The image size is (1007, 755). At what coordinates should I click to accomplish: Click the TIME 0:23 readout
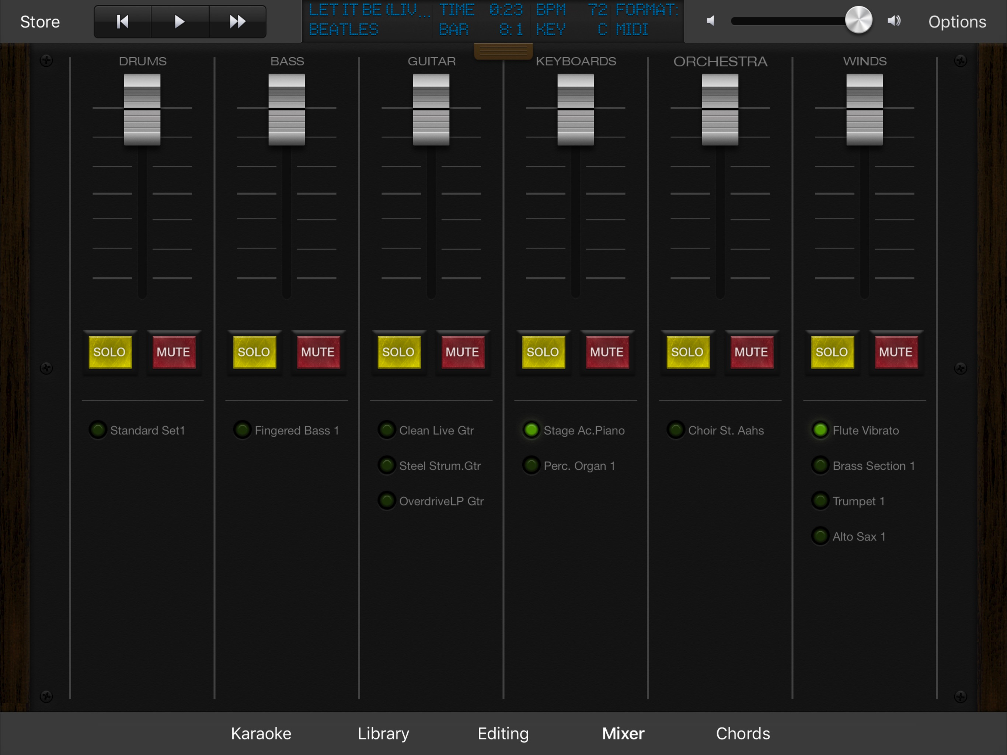(481, 10)
